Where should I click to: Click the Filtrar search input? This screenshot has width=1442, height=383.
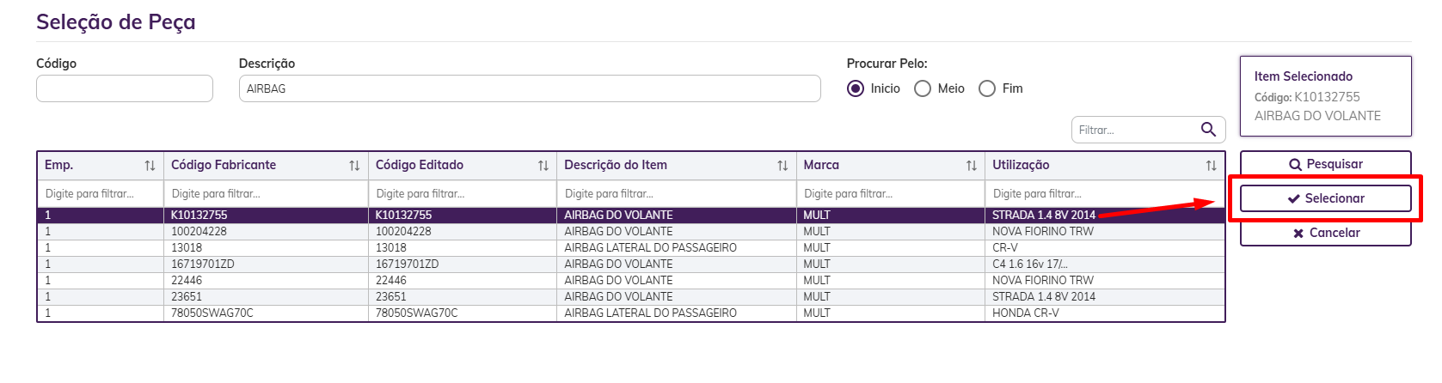pyautogui.click(x=1135, y=130)
